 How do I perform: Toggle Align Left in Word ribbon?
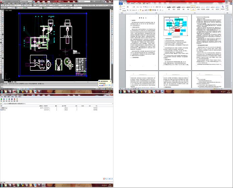point(149,10)
